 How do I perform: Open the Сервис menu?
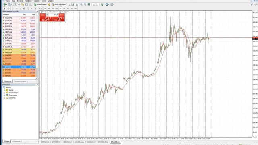tap(37, 1)
